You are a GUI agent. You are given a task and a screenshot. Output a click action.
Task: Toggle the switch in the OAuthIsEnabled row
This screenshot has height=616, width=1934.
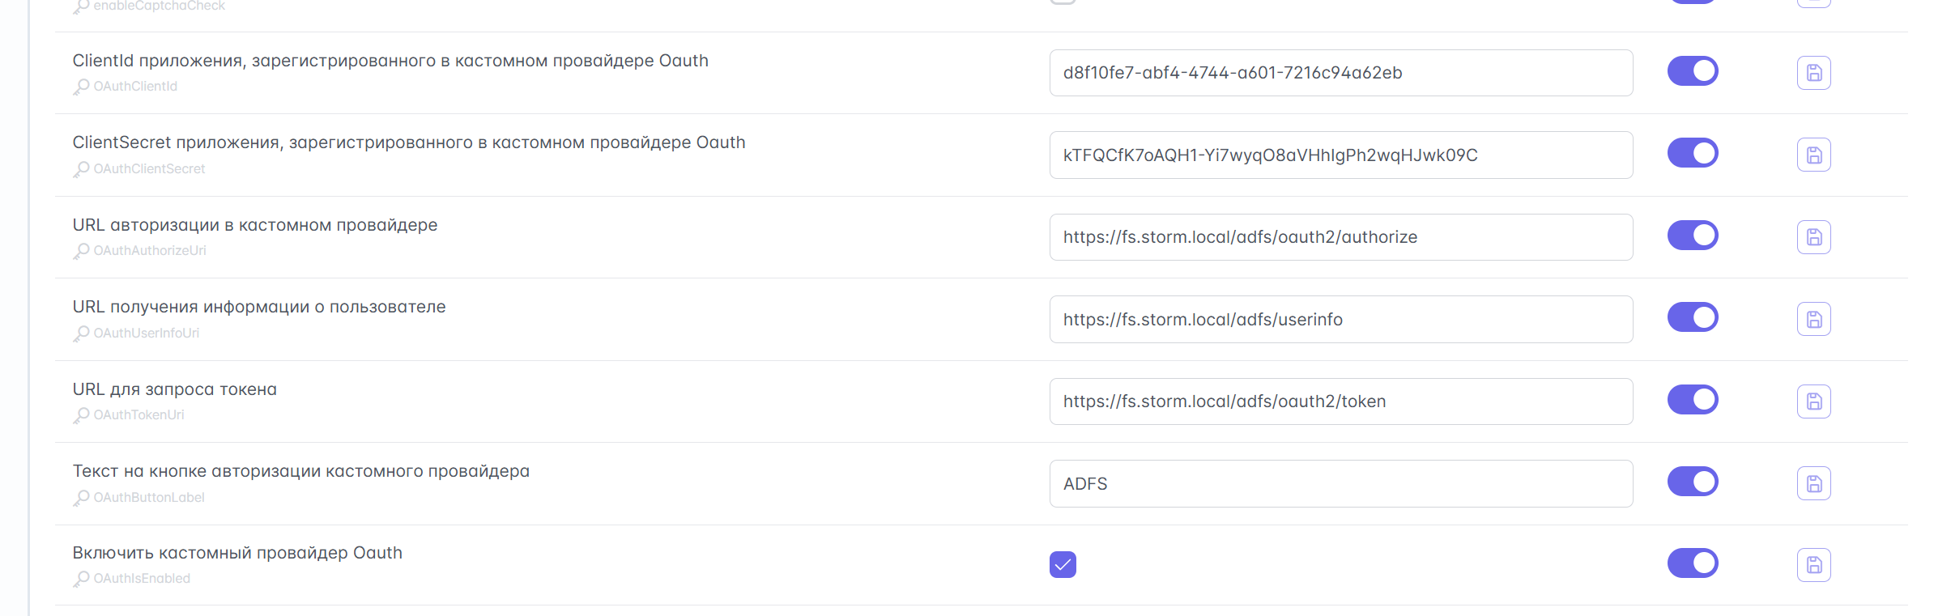pos(1692,563)
